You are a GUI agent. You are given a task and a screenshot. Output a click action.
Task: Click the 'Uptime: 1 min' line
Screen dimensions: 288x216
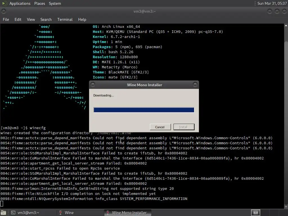pos(107,42)
